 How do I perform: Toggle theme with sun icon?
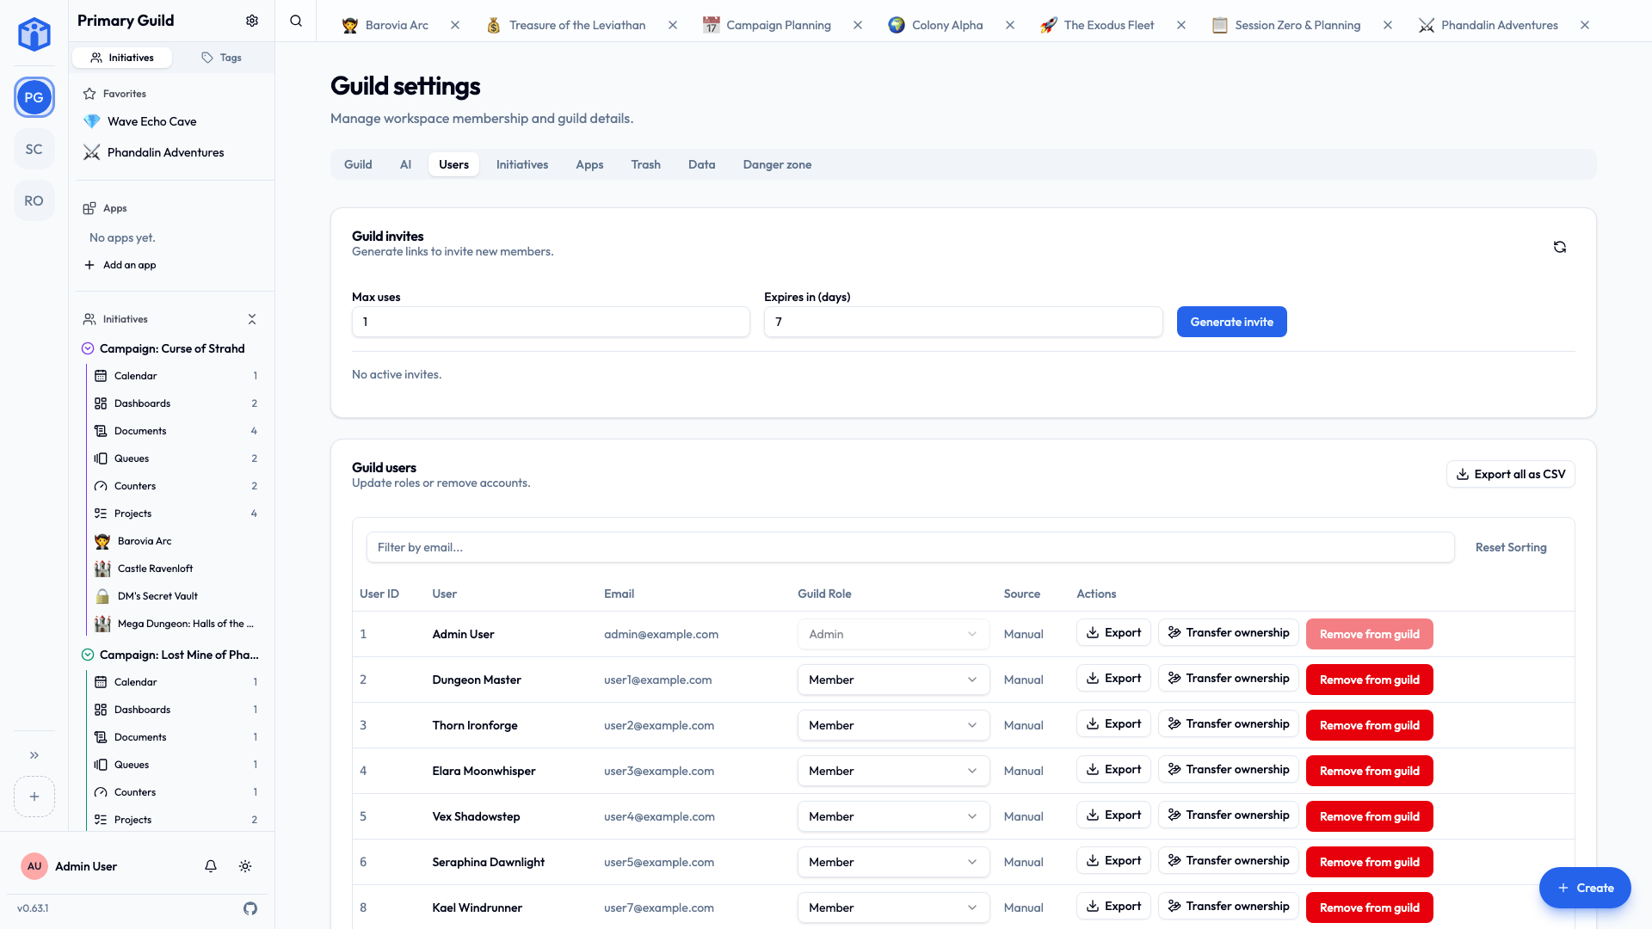245,866
